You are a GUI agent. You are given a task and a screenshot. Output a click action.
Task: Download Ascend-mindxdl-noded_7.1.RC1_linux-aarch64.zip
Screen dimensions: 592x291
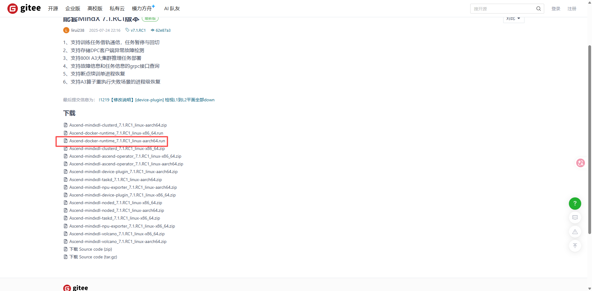[x=117, y=210]
